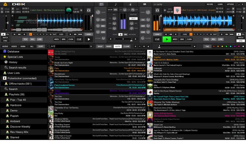This screenshot has height=142, width=246.
Task: Toggle AUTO mix mode
Action: tap(117, 46)
